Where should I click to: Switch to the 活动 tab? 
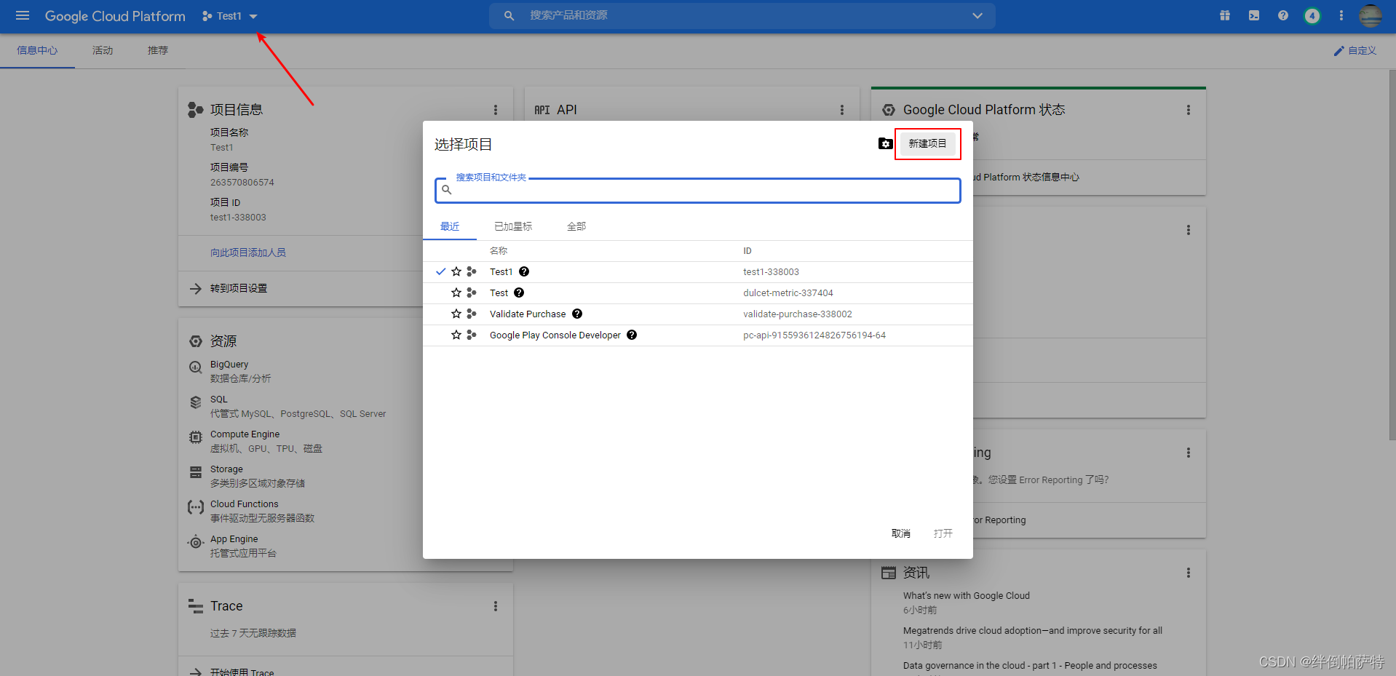(x=103, y=50)
